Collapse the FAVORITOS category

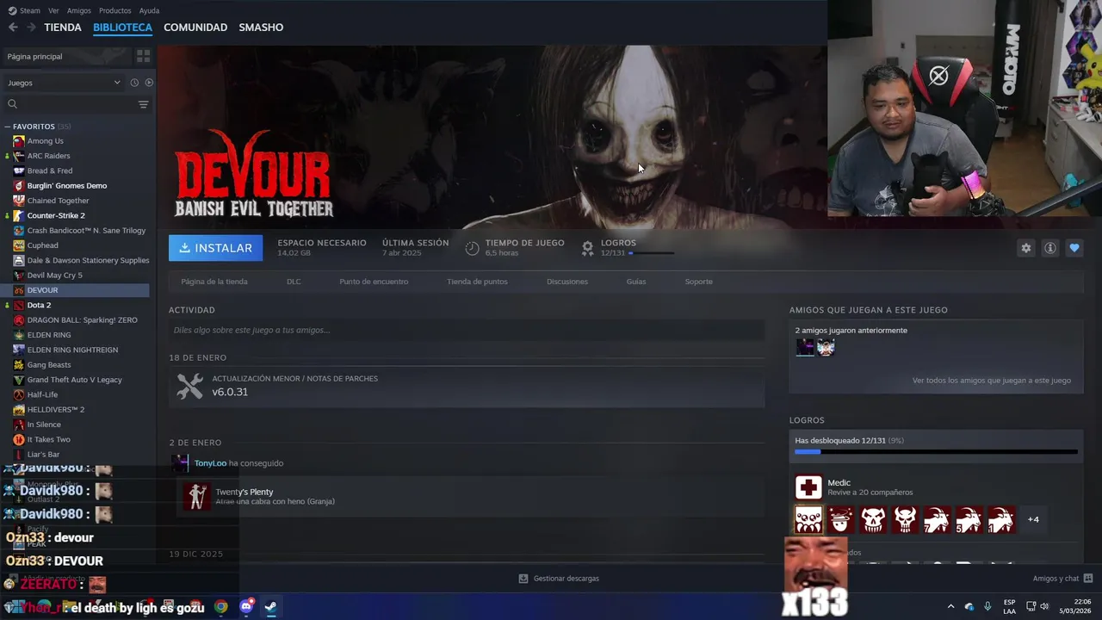coord(7,127)
